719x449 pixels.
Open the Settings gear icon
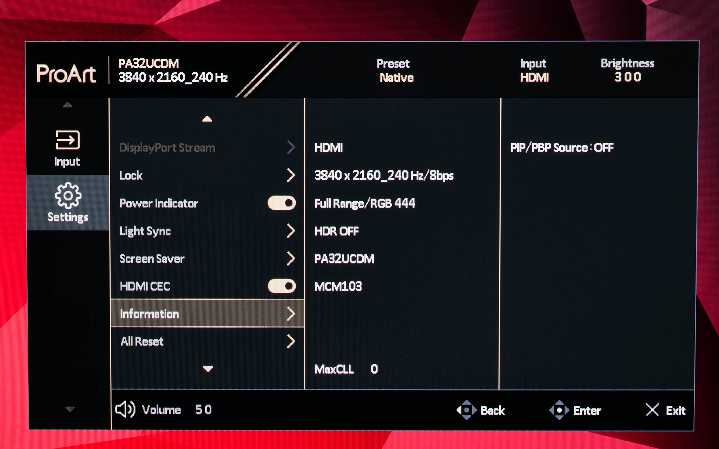tap(68, 195)
